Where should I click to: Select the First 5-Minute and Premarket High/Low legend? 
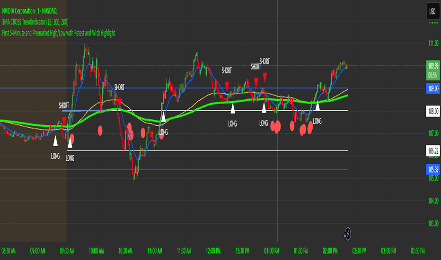[x=59, y=33]
